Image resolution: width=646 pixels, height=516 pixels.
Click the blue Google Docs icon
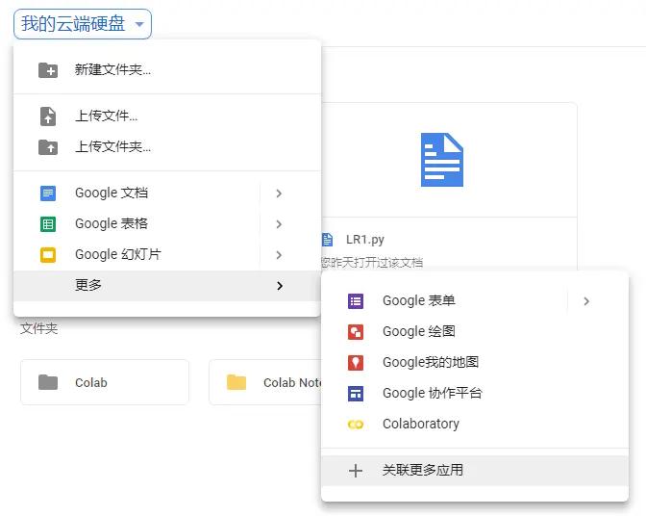[48, 193]
